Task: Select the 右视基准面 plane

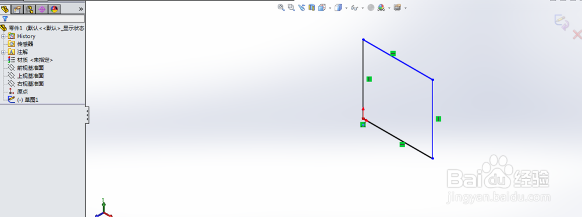Action: coord(31,84)
